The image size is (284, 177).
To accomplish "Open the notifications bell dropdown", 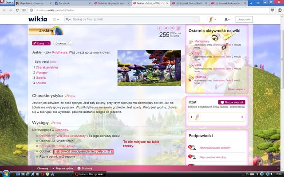I will tap(227, 19).
